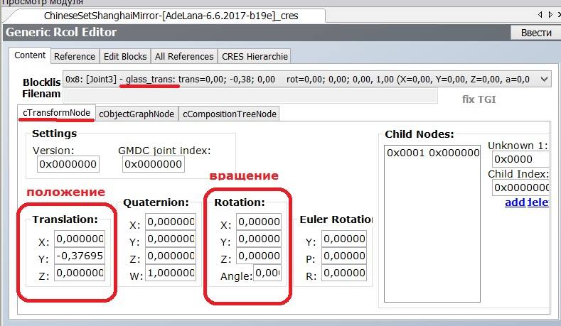Select the cCompositionTreeNode tab
This screenshot has height=326, width=561.
pos(230,114)
